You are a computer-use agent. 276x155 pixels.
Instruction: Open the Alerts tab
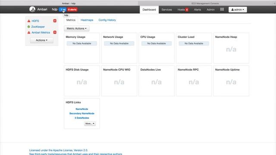[x=198, y=9]
